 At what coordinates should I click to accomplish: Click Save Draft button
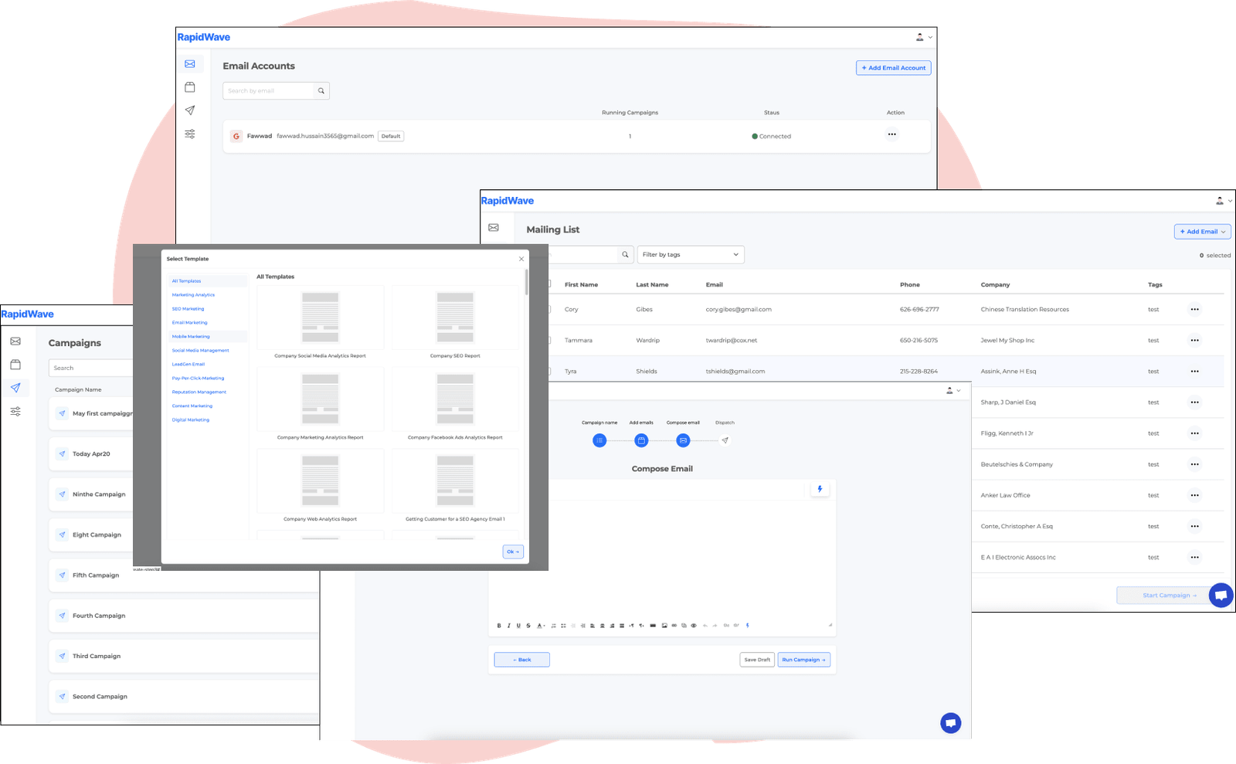pyautogui.click(x=757, y=660)
